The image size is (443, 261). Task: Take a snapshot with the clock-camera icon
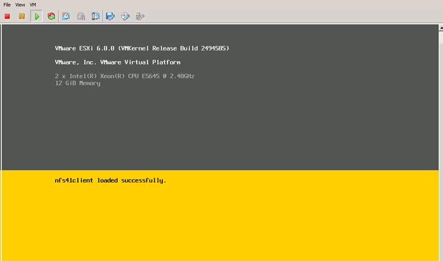(x=66, y=16)
